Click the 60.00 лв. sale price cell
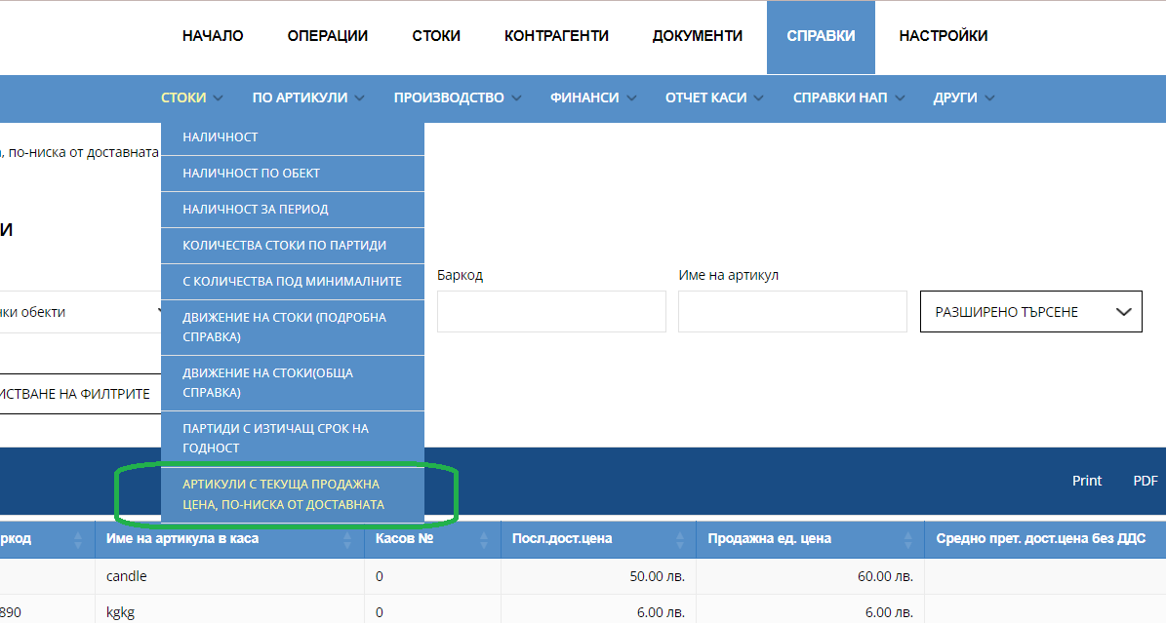The height and width of the screenshot is (623, 1166). point(810,576)
